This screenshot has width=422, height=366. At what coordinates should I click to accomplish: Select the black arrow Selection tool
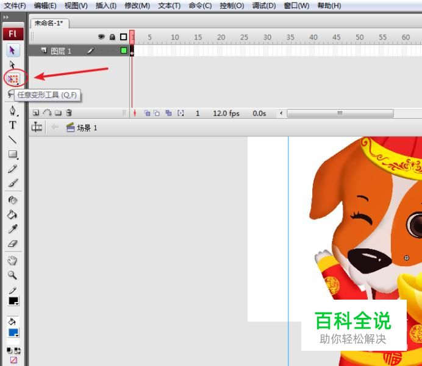[12, 51]
